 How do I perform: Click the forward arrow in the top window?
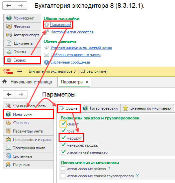[x=21, y=5]
